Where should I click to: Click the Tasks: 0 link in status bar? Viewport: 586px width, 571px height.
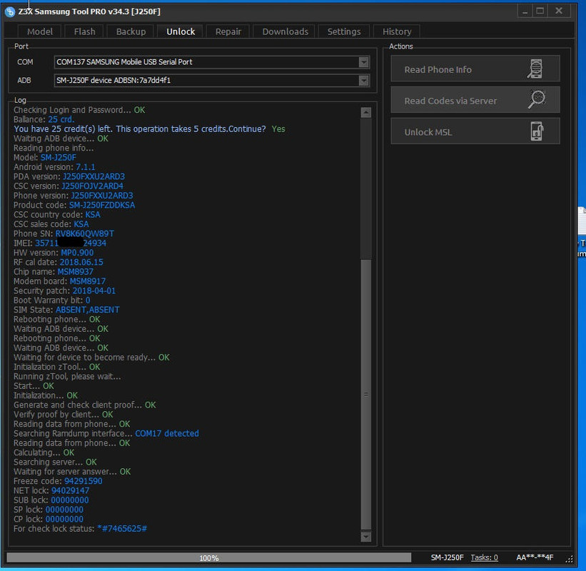pos(484,557)
